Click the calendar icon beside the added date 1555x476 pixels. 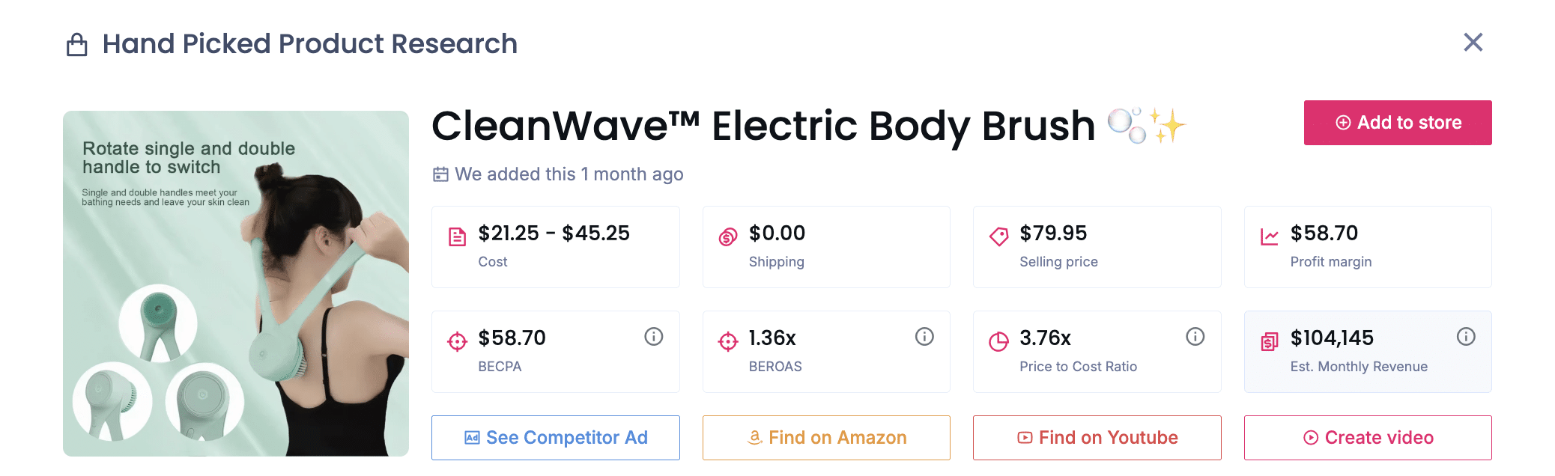pos(441,174)
